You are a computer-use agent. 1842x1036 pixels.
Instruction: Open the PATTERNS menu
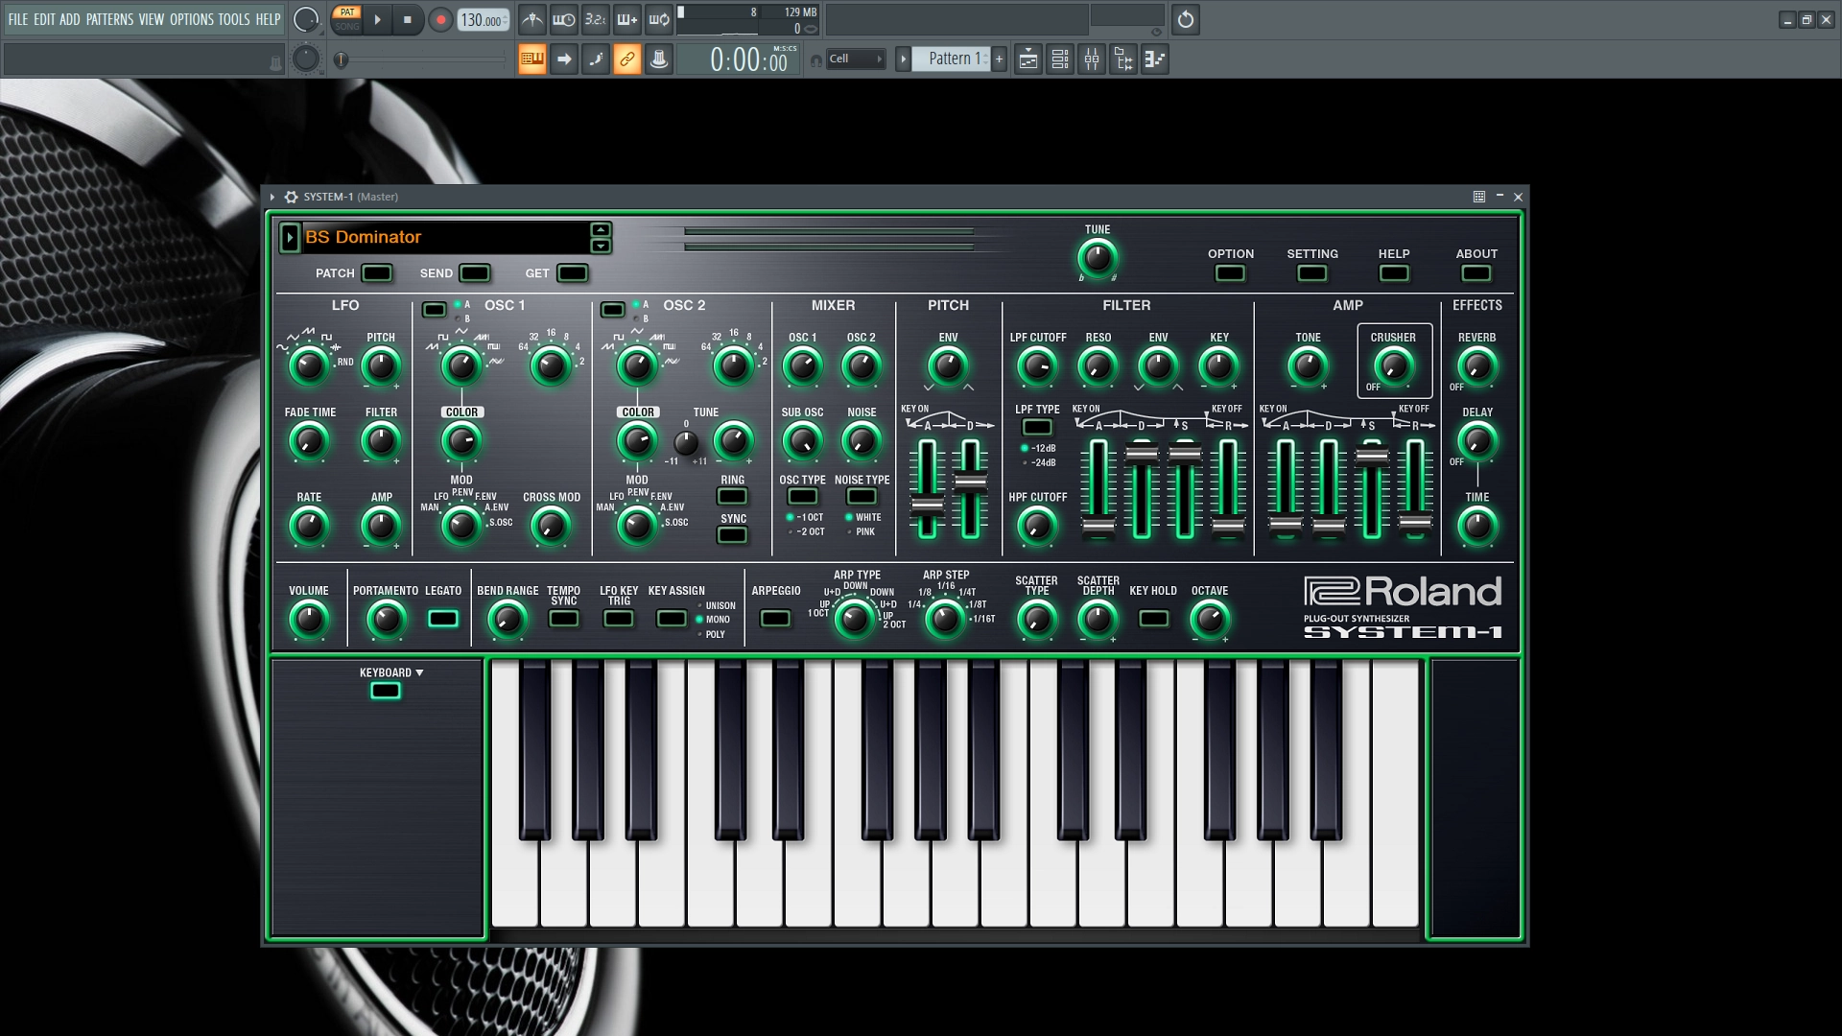tap(109, 19)
